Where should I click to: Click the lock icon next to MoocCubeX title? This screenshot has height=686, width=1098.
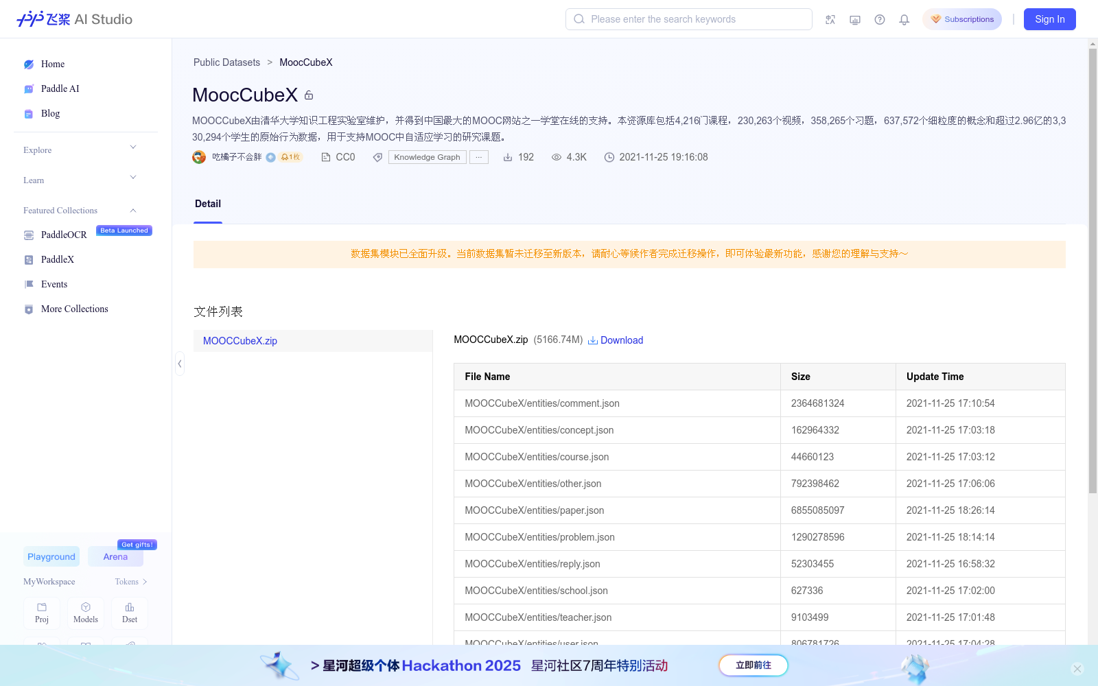pyautogui.click(x=308, y=95)
